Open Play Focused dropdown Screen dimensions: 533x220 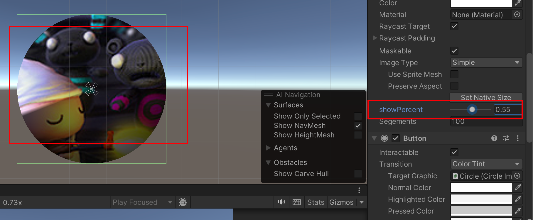coord(143,202)
